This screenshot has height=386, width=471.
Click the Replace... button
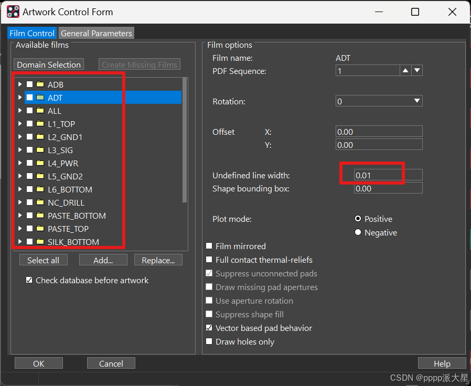(158, 260)
